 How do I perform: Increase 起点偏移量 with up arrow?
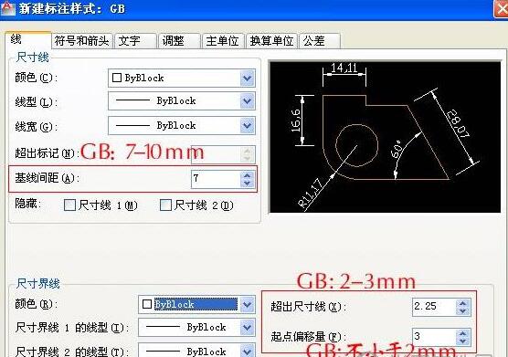(x=462, y=333)
